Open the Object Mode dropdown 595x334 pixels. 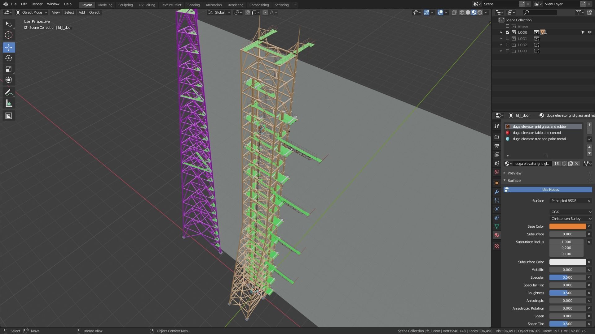(x=32, y=12)
